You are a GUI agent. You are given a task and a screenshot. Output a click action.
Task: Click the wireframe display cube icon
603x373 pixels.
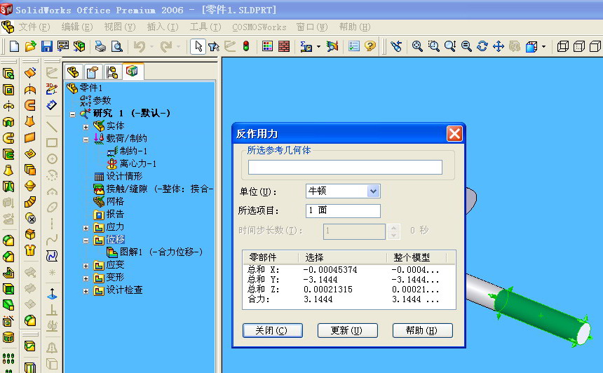(x=562, y=46)
